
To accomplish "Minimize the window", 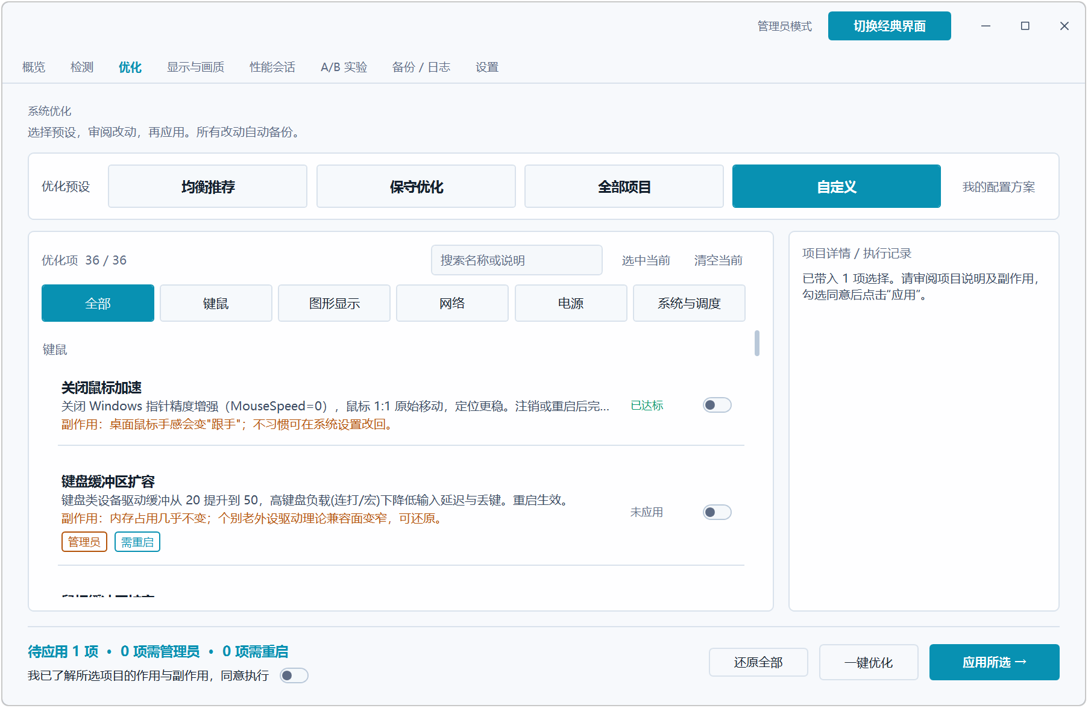I will point(986,26).
